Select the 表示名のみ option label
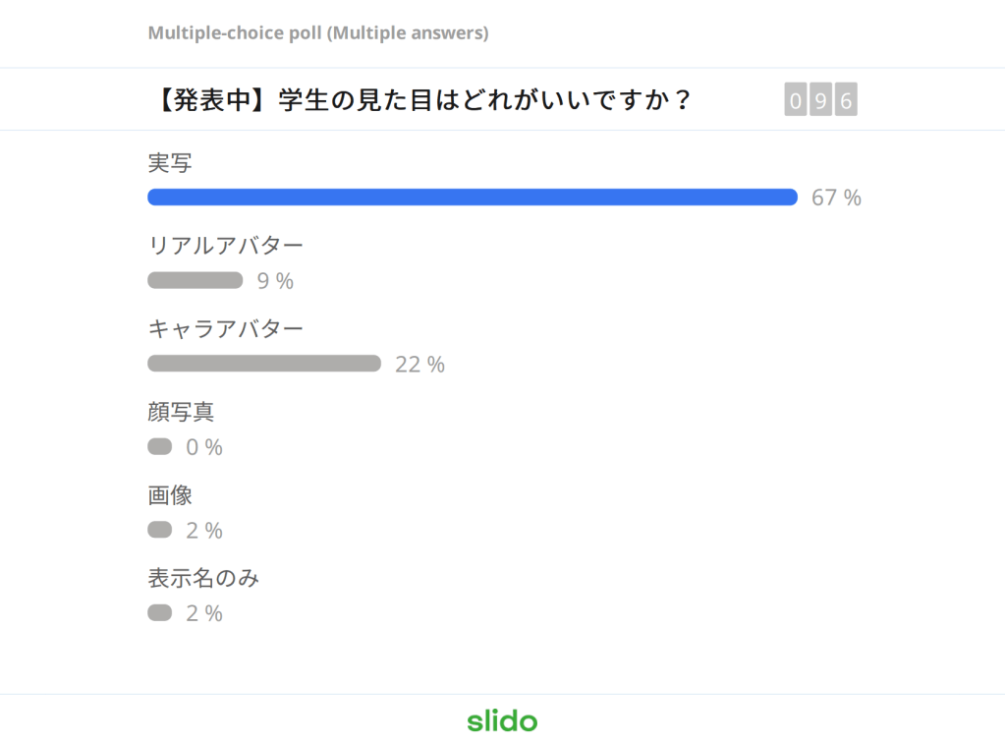Image resolution: width=1005 pixels, height=744 pixels. (203, 578)
